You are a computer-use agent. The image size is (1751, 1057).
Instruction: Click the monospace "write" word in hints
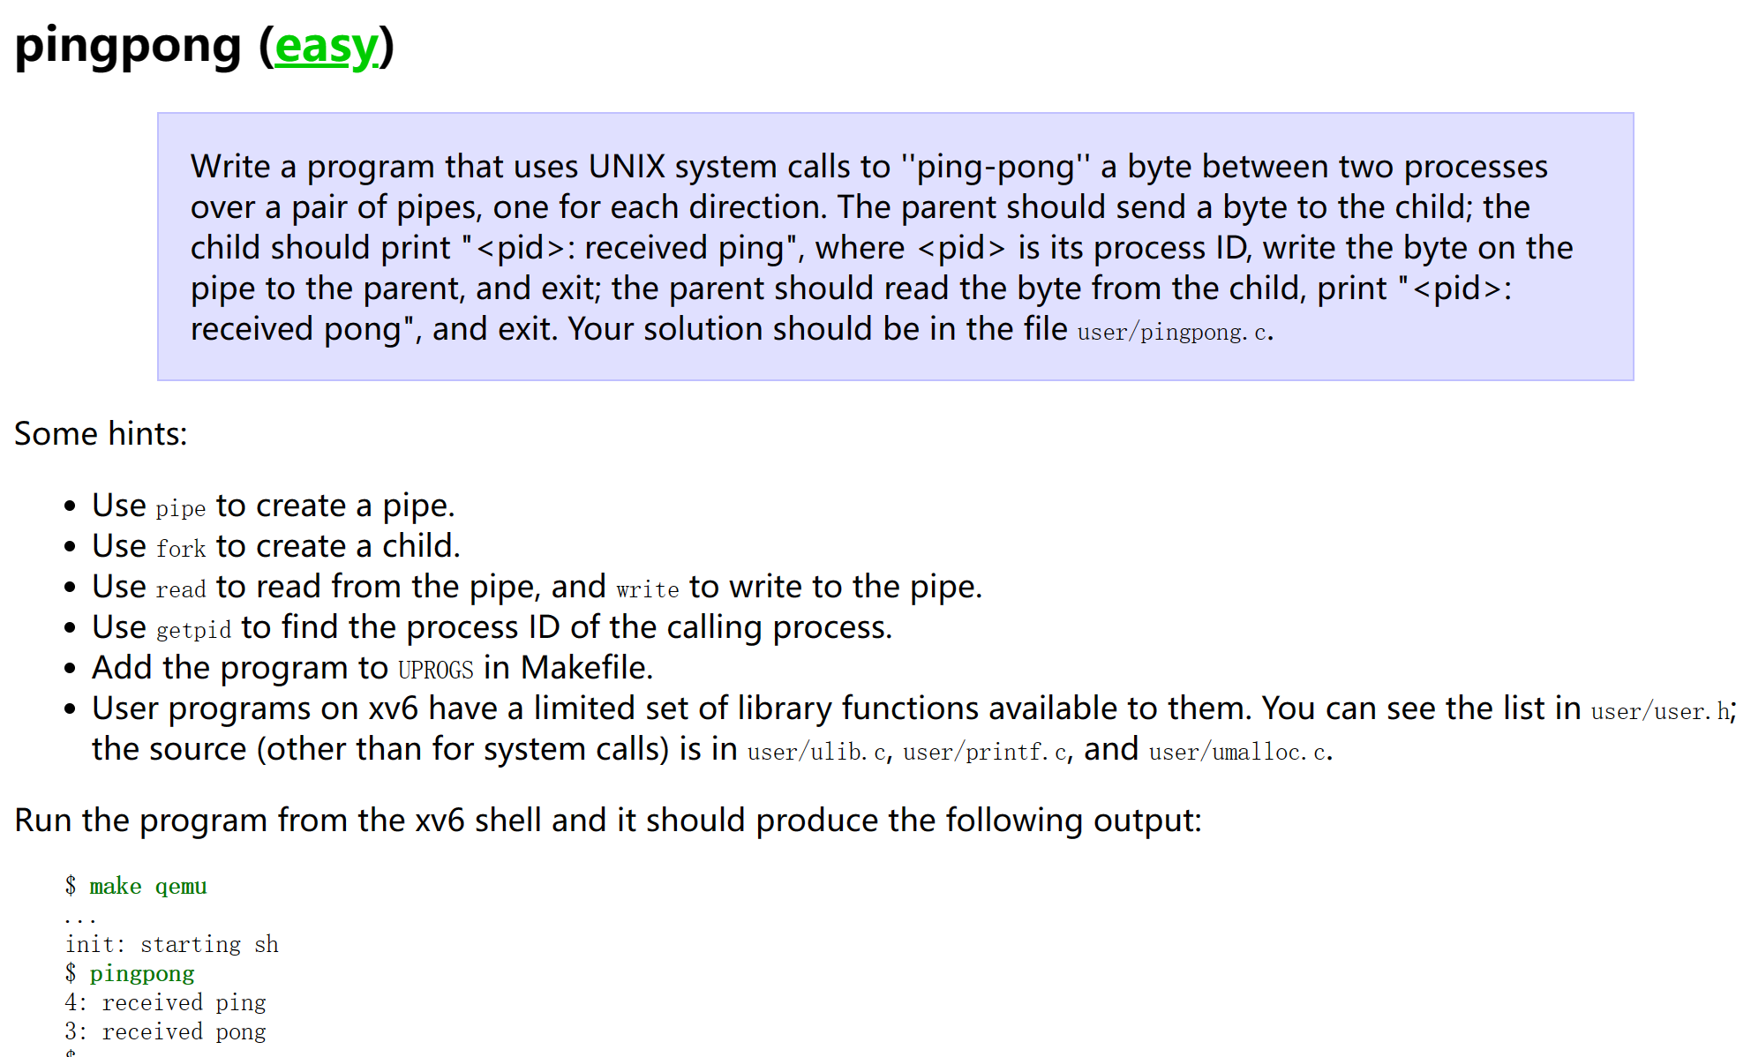647,590
